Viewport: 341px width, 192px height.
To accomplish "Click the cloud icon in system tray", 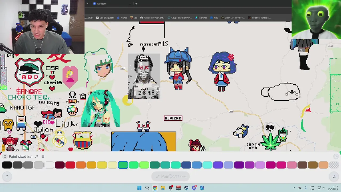I will point(300,188).
